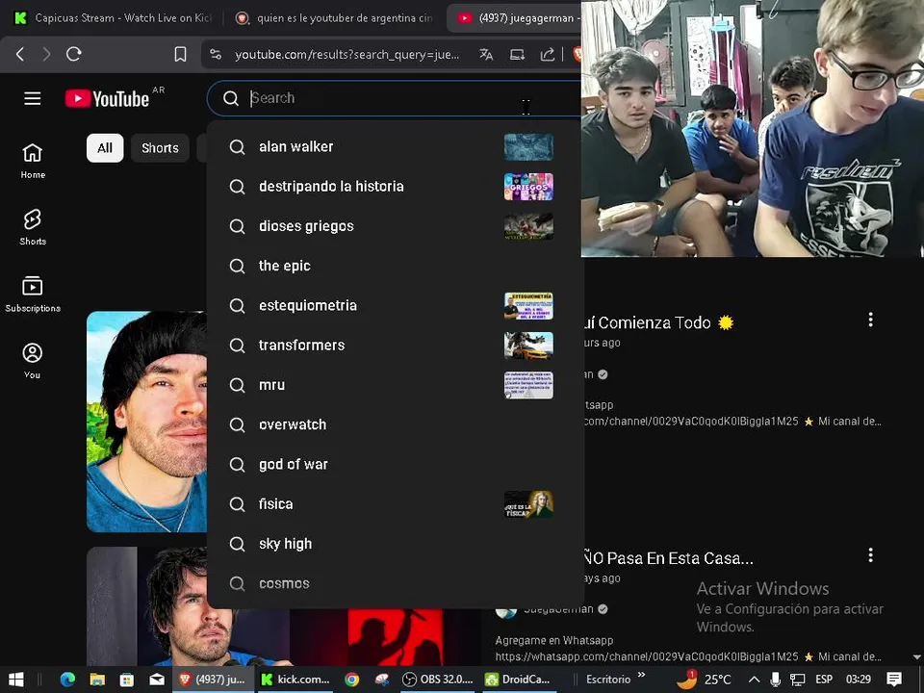The width and height of the screenshot is (924, 693).
Task: Open 'Comienza Todo' video title
Action: point(657,323)
